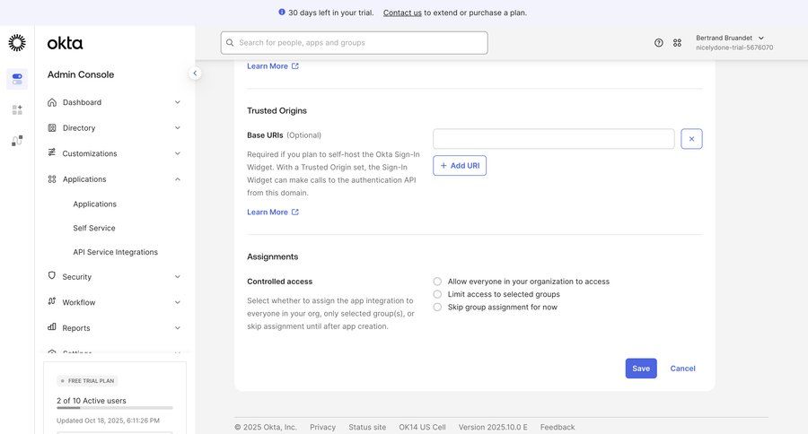Expand the Reports menu chevron

[x=177, y=328]
